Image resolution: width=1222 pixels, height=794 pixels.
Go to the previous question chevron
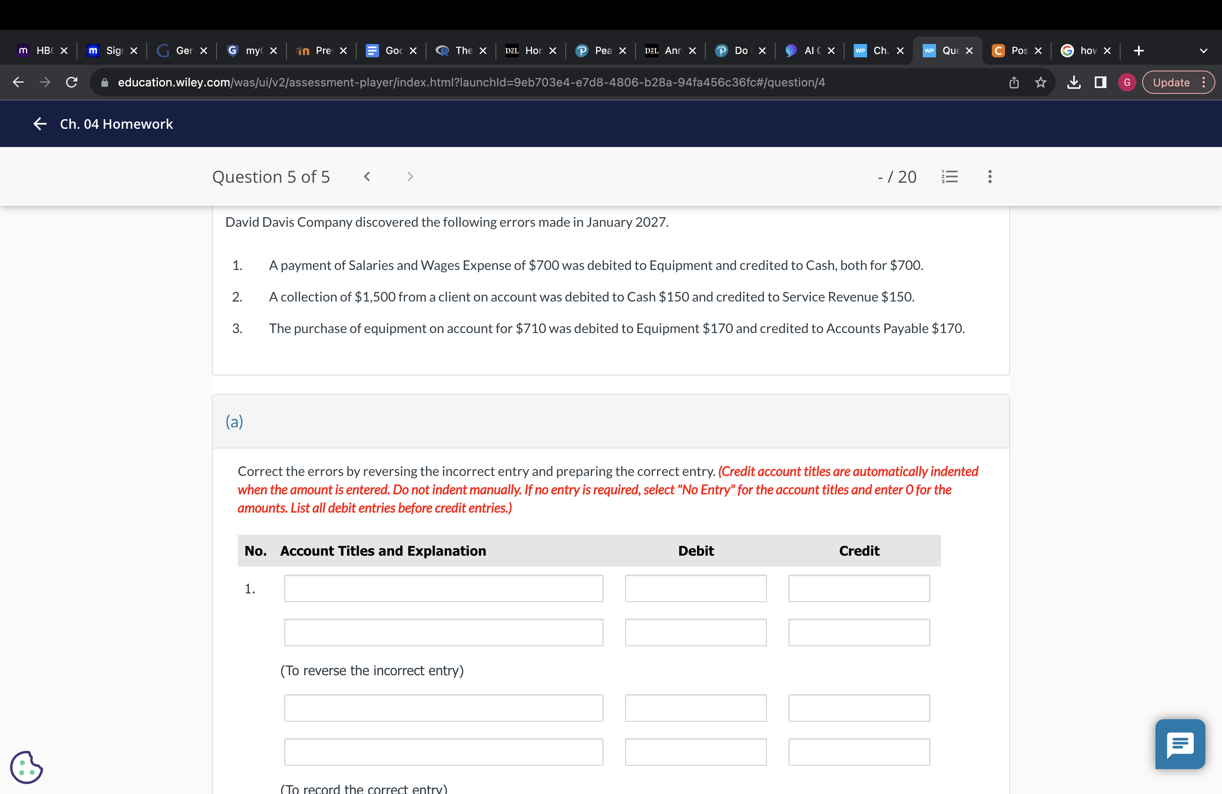pyautogui.click(x=367, y=176)
